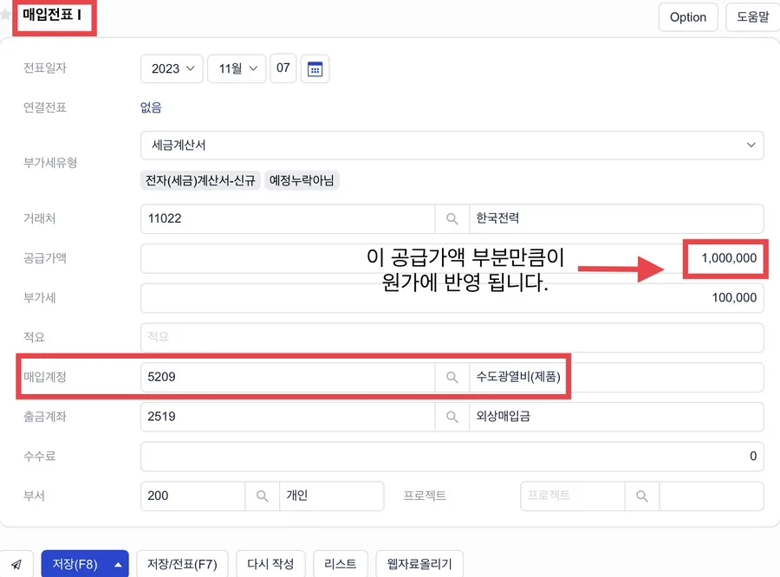Open the 2023 year dropdown

(x=172, y=68)
